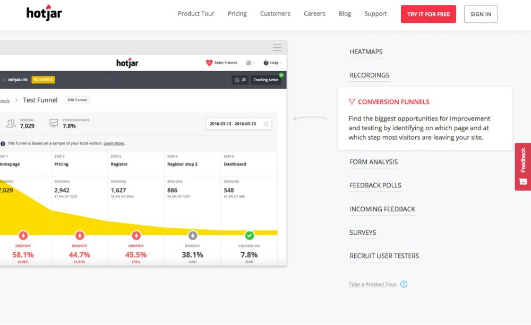Click the Register step 2 heading
Image resolution: width=531 pixels, height=325 pixels.
click(182, 164)
